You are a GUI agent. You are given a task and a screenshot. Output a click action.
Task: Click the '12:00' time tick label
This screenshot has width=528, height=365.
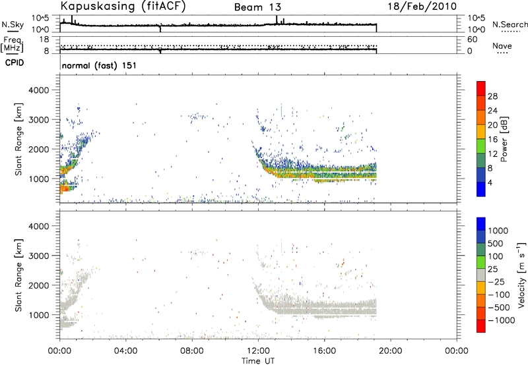click(258, 351)
